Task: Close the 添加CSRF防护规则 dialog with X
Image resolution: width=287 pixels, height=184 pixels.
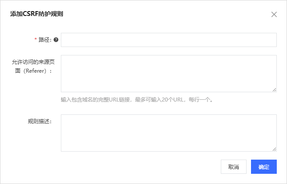Action: (x=274, y=14)
